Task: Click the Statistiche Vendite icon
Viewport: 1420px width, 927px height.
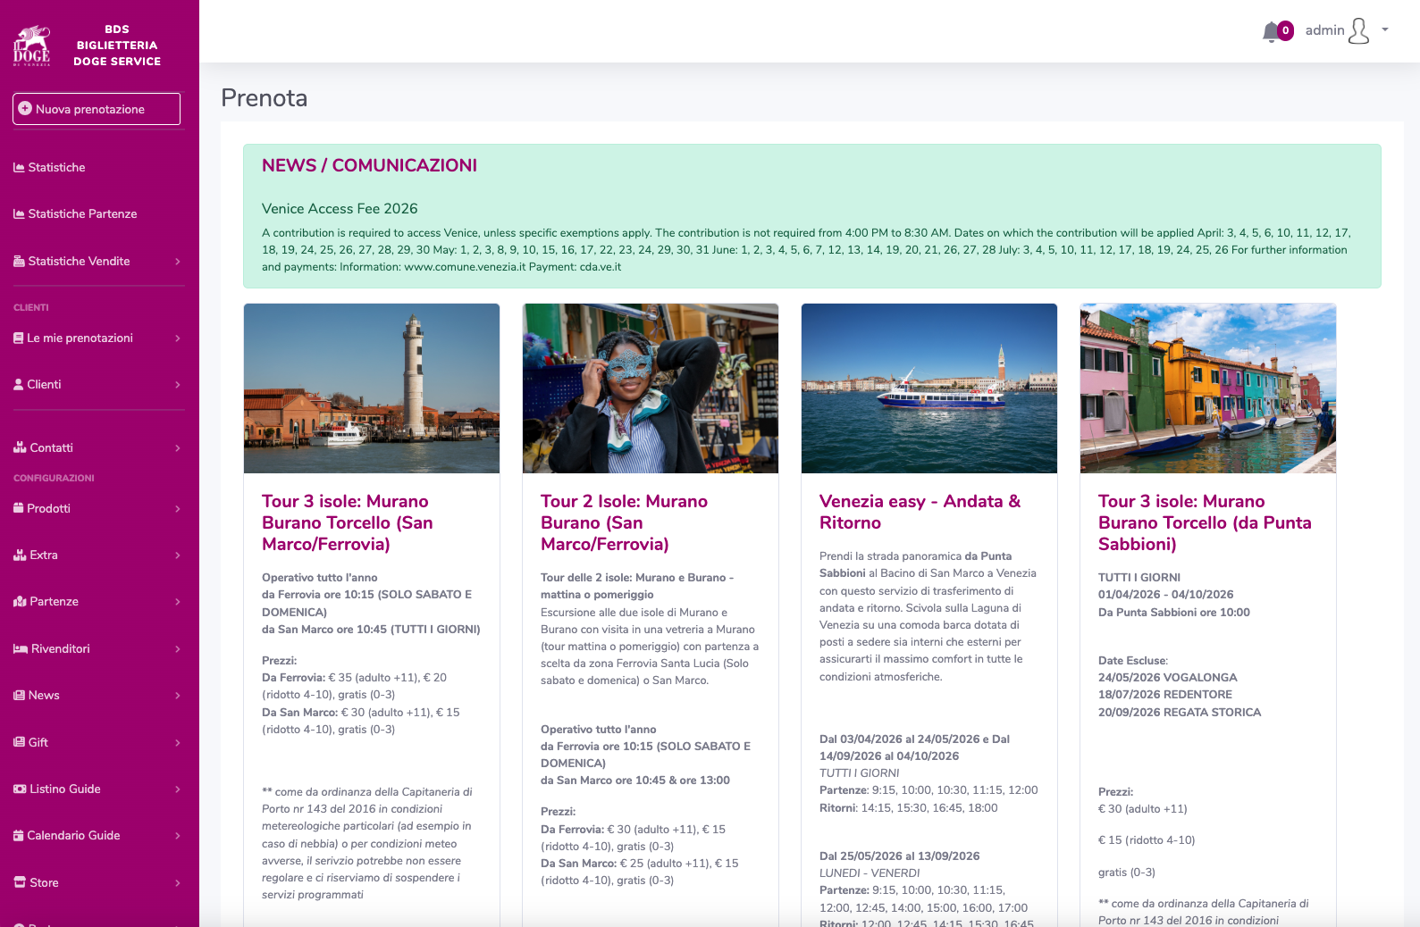Action: point(19,261)
